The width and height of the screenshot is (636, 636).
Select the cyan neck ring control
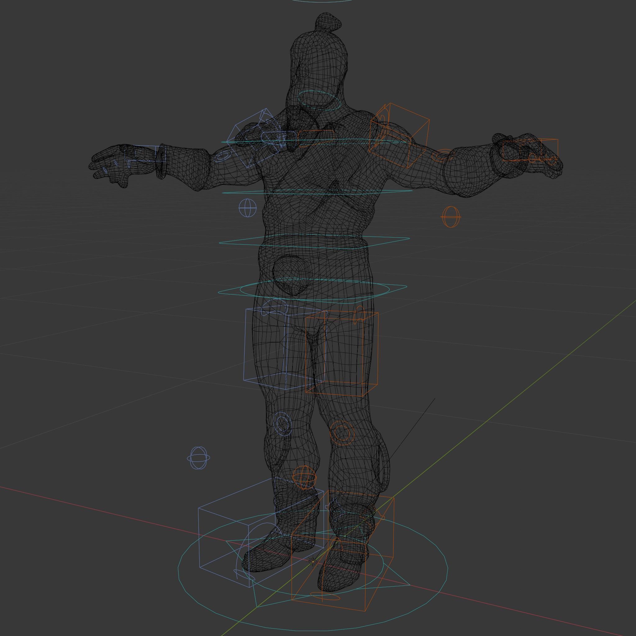(x=319, y=100)
